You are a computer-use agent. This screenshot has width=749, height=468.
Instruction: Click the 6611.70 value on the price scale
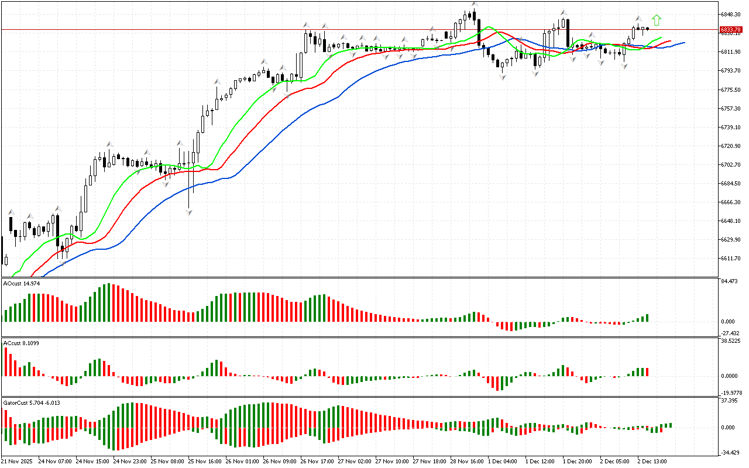tap(732, 259)
